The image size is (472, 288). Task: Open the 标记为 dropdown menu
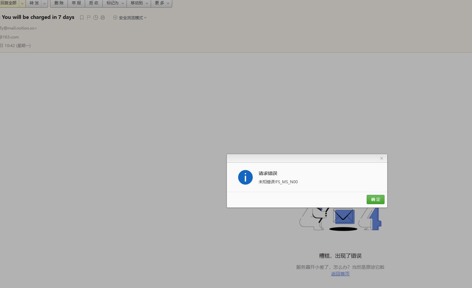tap(115, 3)
